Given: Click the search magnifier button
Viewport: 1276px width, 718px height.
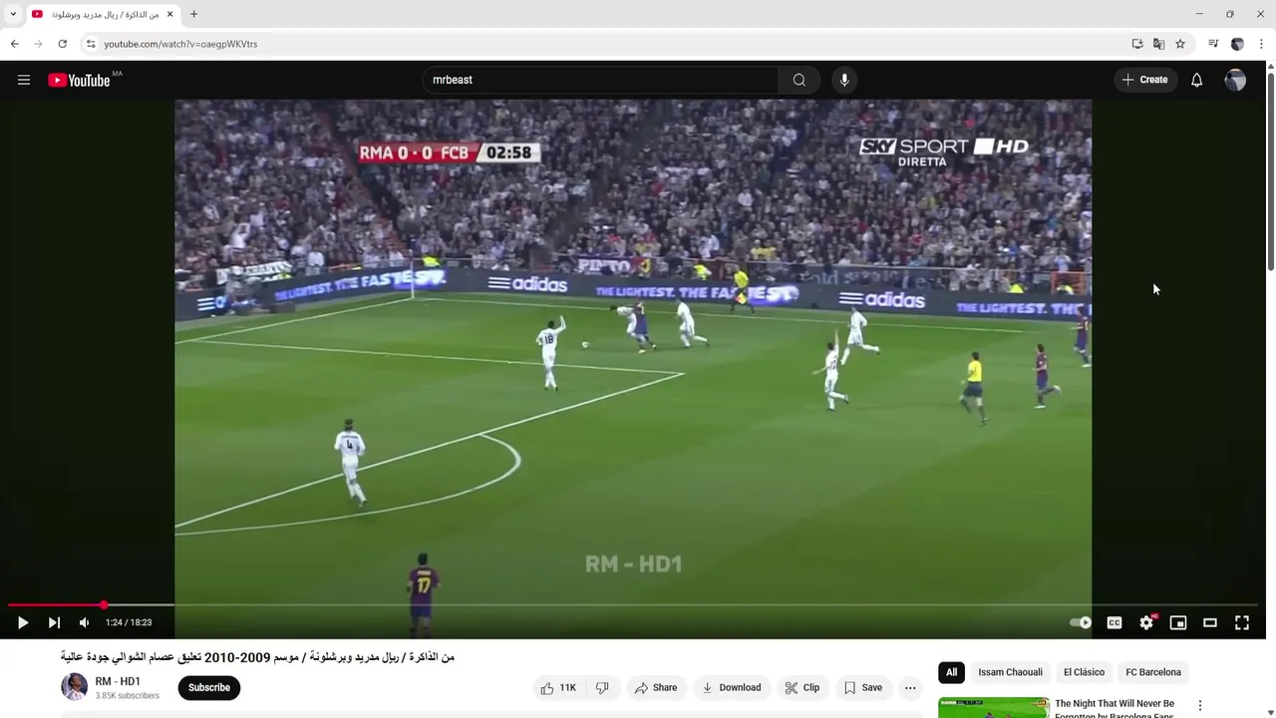Looking at the screenshot, I should (799, 80).
